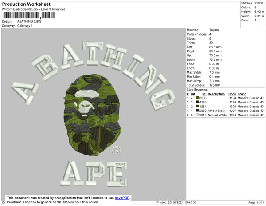Click the 'Description' column header
Screen dimensions: 266x206
pos(216,94)
